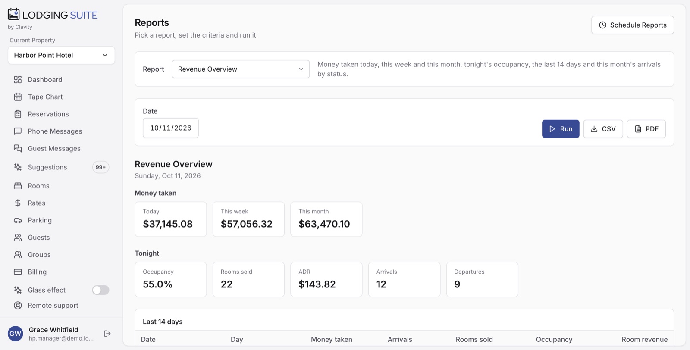Click the hp.manager email text

coord(61,338)
